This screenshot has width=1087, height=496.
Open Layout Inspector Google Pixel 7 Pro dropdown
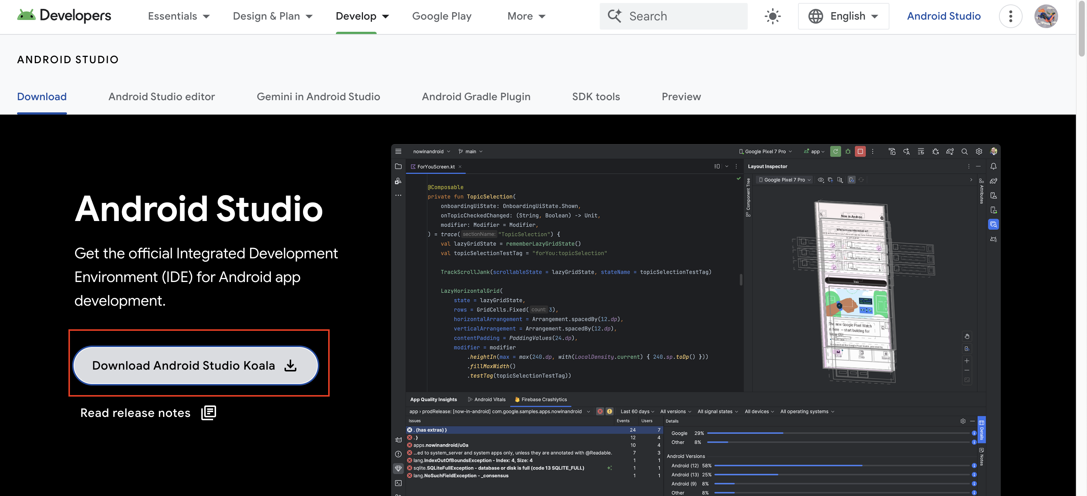click(784, 180)
